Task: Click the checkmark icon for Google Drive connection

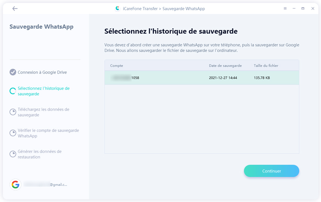Action: [13, 72]
